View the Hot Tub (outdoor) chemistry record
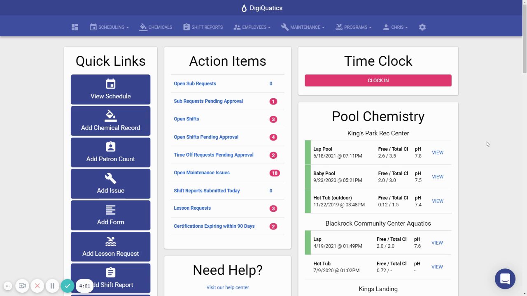Image resolution: width=527 pixels, height=296 pixels. (437, 201)
